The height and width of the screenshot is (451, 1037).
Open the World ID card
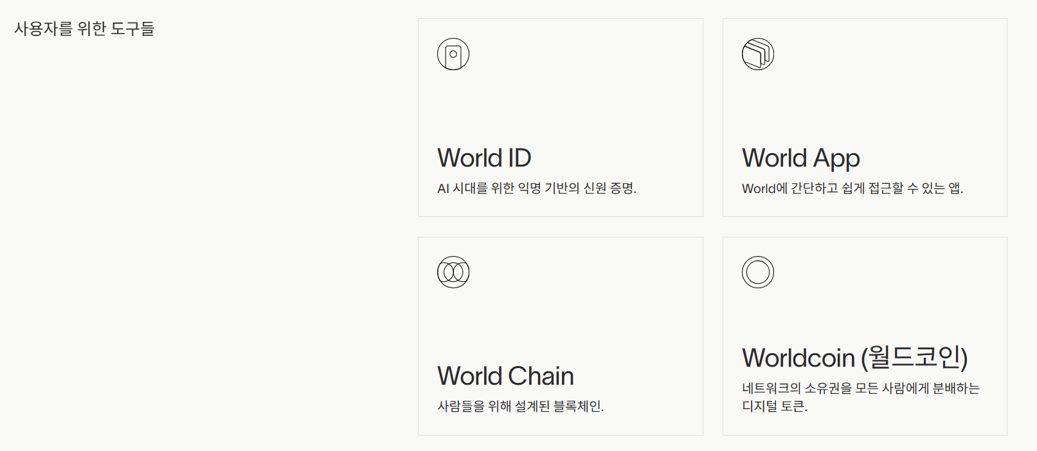click(560, 116)
